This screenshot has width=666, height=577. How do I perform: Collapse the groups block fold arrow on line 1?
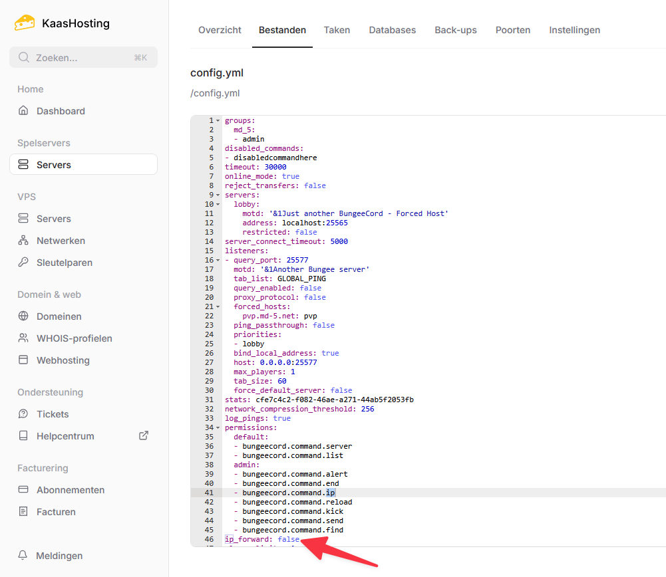218,121
